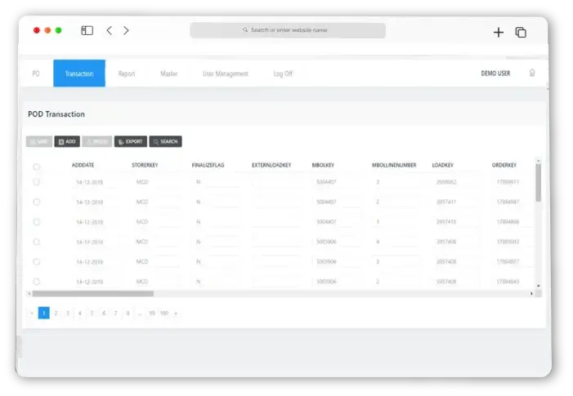Click the lock icon beside DEMO USER

coord(532,73)
